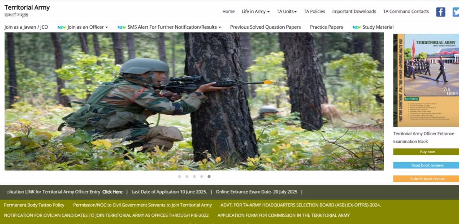
Task: Open NOTIFICATION FOR CIVILIAN CANDIDATES PIB-2022 link
Action: (106, 215)
